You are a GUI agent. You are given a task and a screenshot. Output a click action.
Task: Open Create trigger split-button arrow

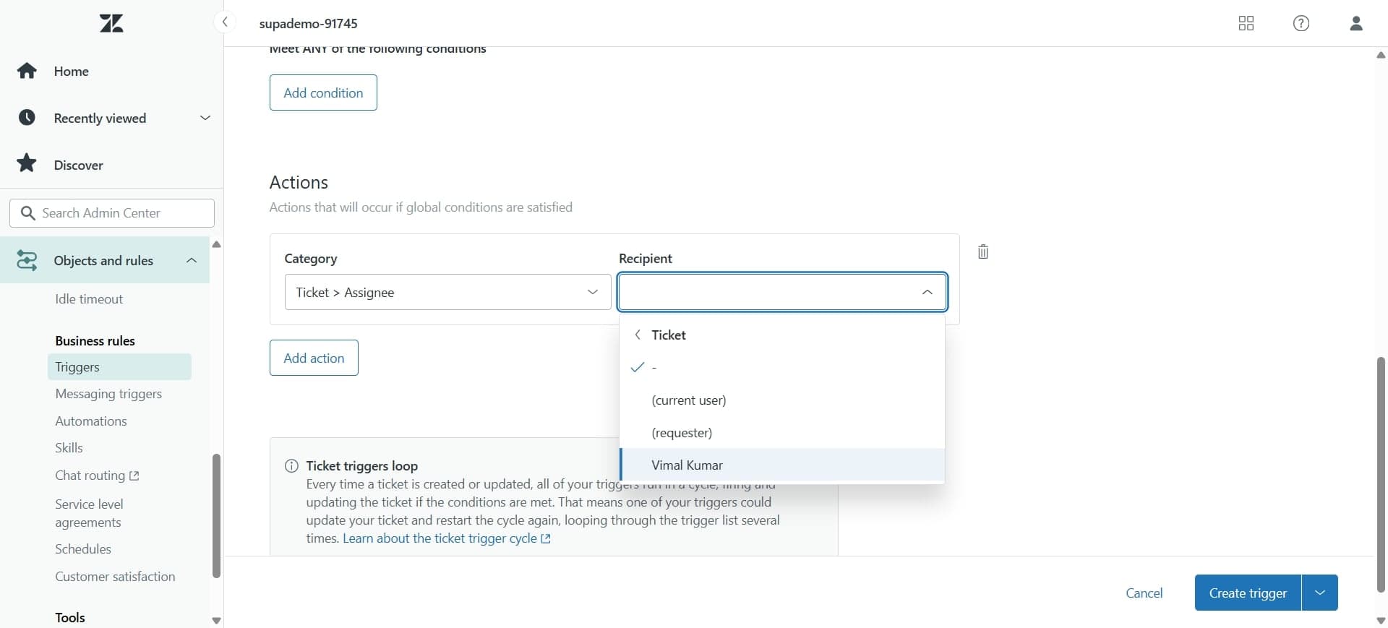click(1319, 593)
